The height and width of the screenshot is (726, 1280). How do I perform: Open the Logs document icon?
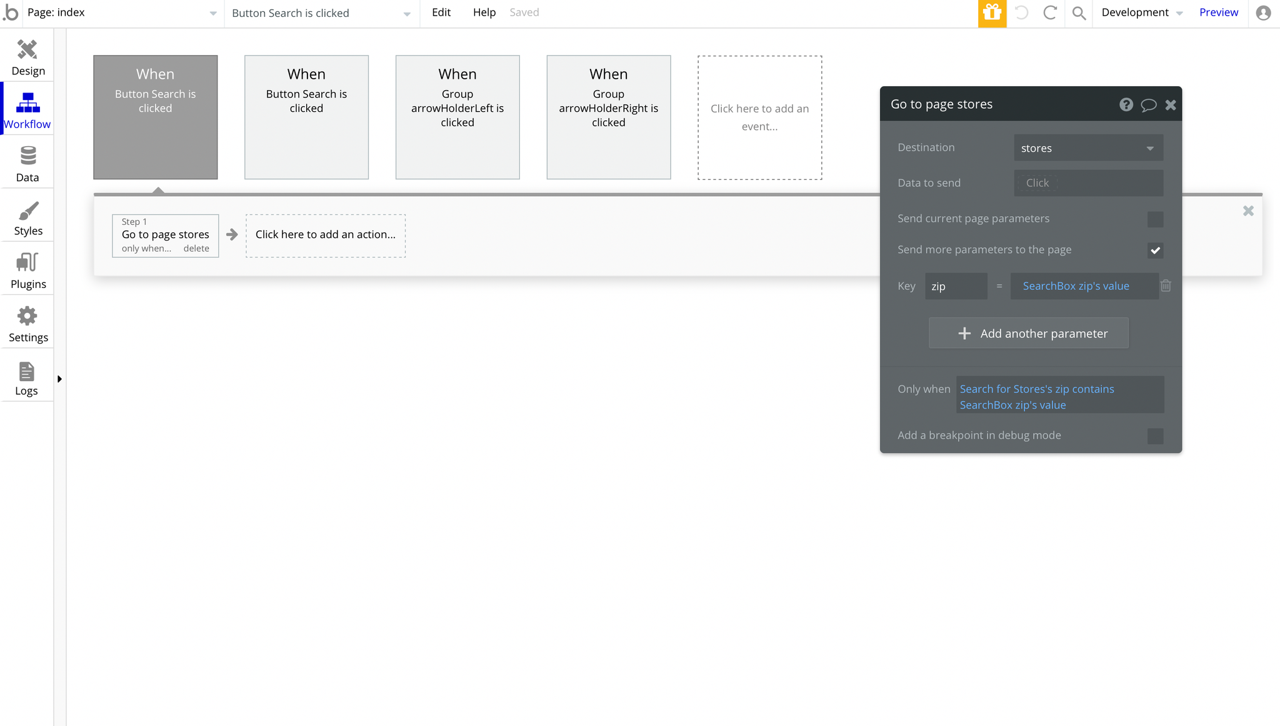26,372
